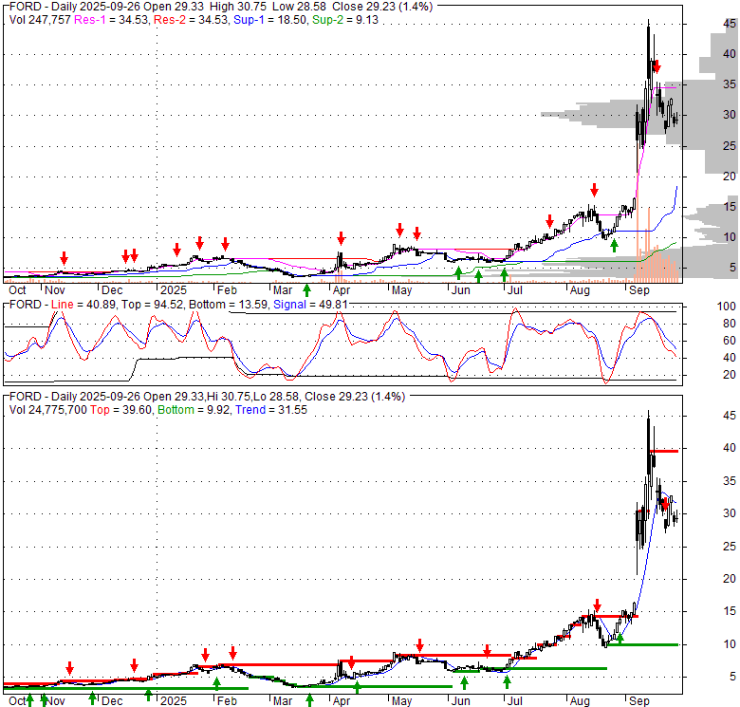This screenshot has height=707, width=740.
Task: Click the green 'Bottom = 9.92' label
Action: 194,410
